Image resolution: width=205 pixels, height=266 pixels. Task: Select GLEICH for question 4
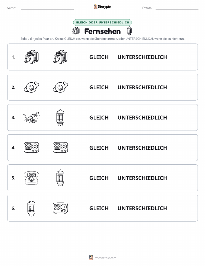click(x=99, y=148)
